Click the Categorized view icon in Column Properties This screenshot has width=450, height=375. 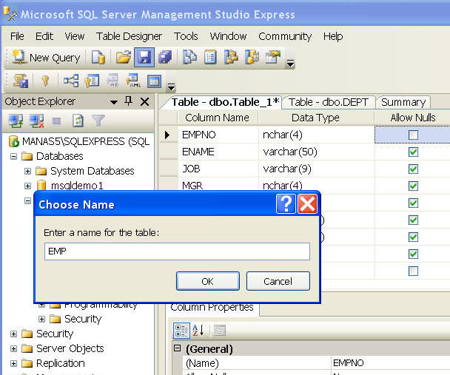point(181,331)
